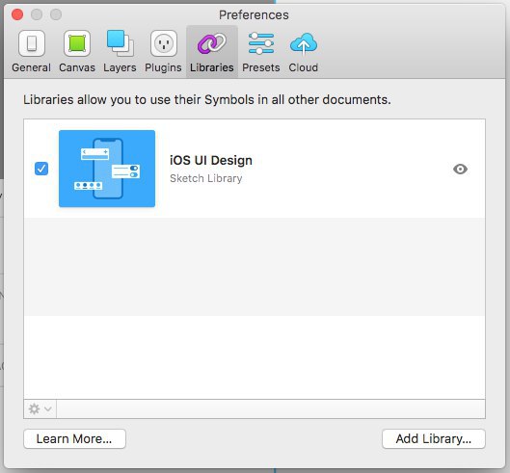Click the Learn More… button
This screenshot has height=473, width=510.
coord(74,439)
